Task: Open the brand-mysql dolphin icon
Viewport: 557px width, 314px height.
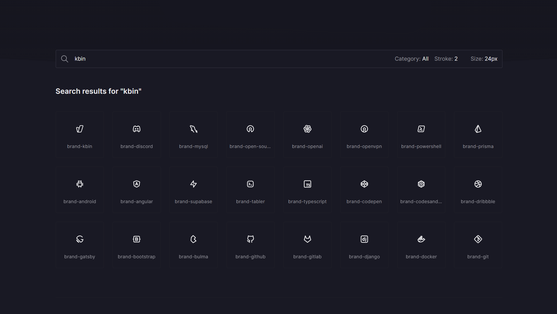Action: pos(193,129)
